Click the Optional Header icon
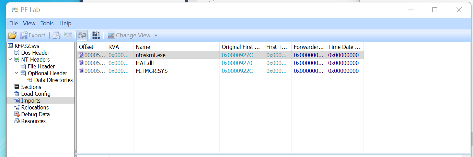 (x=23, y=73)
